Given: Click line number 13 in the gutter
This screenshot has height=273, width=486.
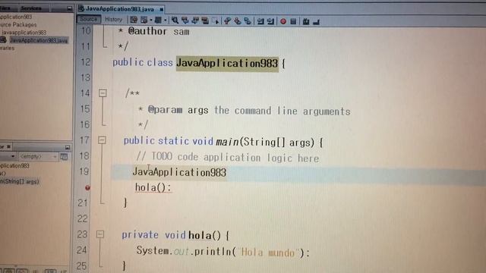Looking at the screenshot, I should click(x=85, y=77).
